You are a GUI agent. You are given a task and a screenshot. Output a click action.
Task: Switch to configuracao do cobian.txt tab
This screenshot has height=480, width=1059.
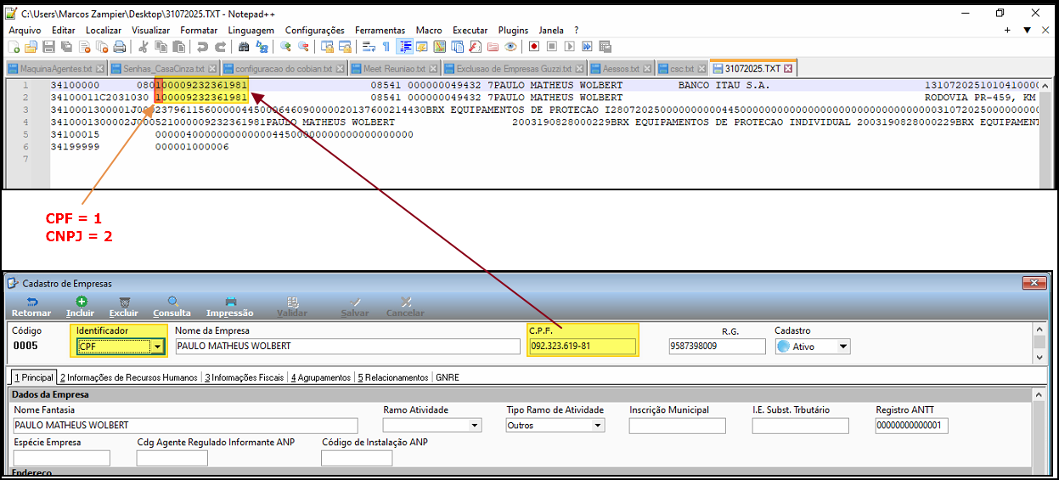tap(284, 68)
